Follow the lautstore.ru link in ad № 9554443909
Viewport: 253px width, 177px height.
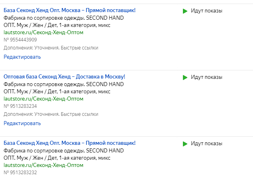(x=44, y=32)
